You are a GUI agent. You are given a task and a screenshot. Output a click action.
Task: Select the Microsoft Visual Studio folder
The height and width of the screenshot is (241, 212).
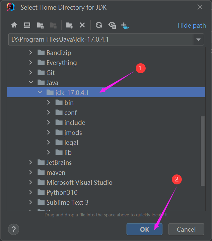[x=106, y=183]
